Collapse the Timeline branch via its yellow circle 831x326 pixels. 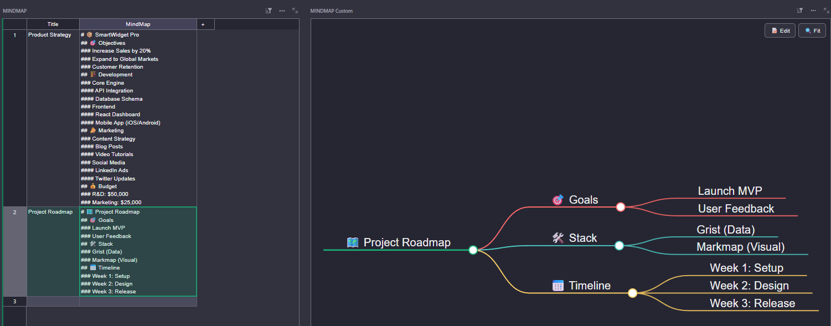tap(632, 293)
